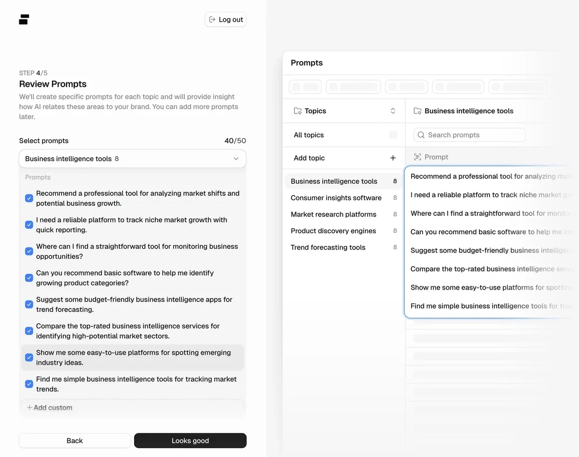Select Consumer insights software topic
This screenshot has width=579, height=457.
pyautogui.click(x=344, y=198)
